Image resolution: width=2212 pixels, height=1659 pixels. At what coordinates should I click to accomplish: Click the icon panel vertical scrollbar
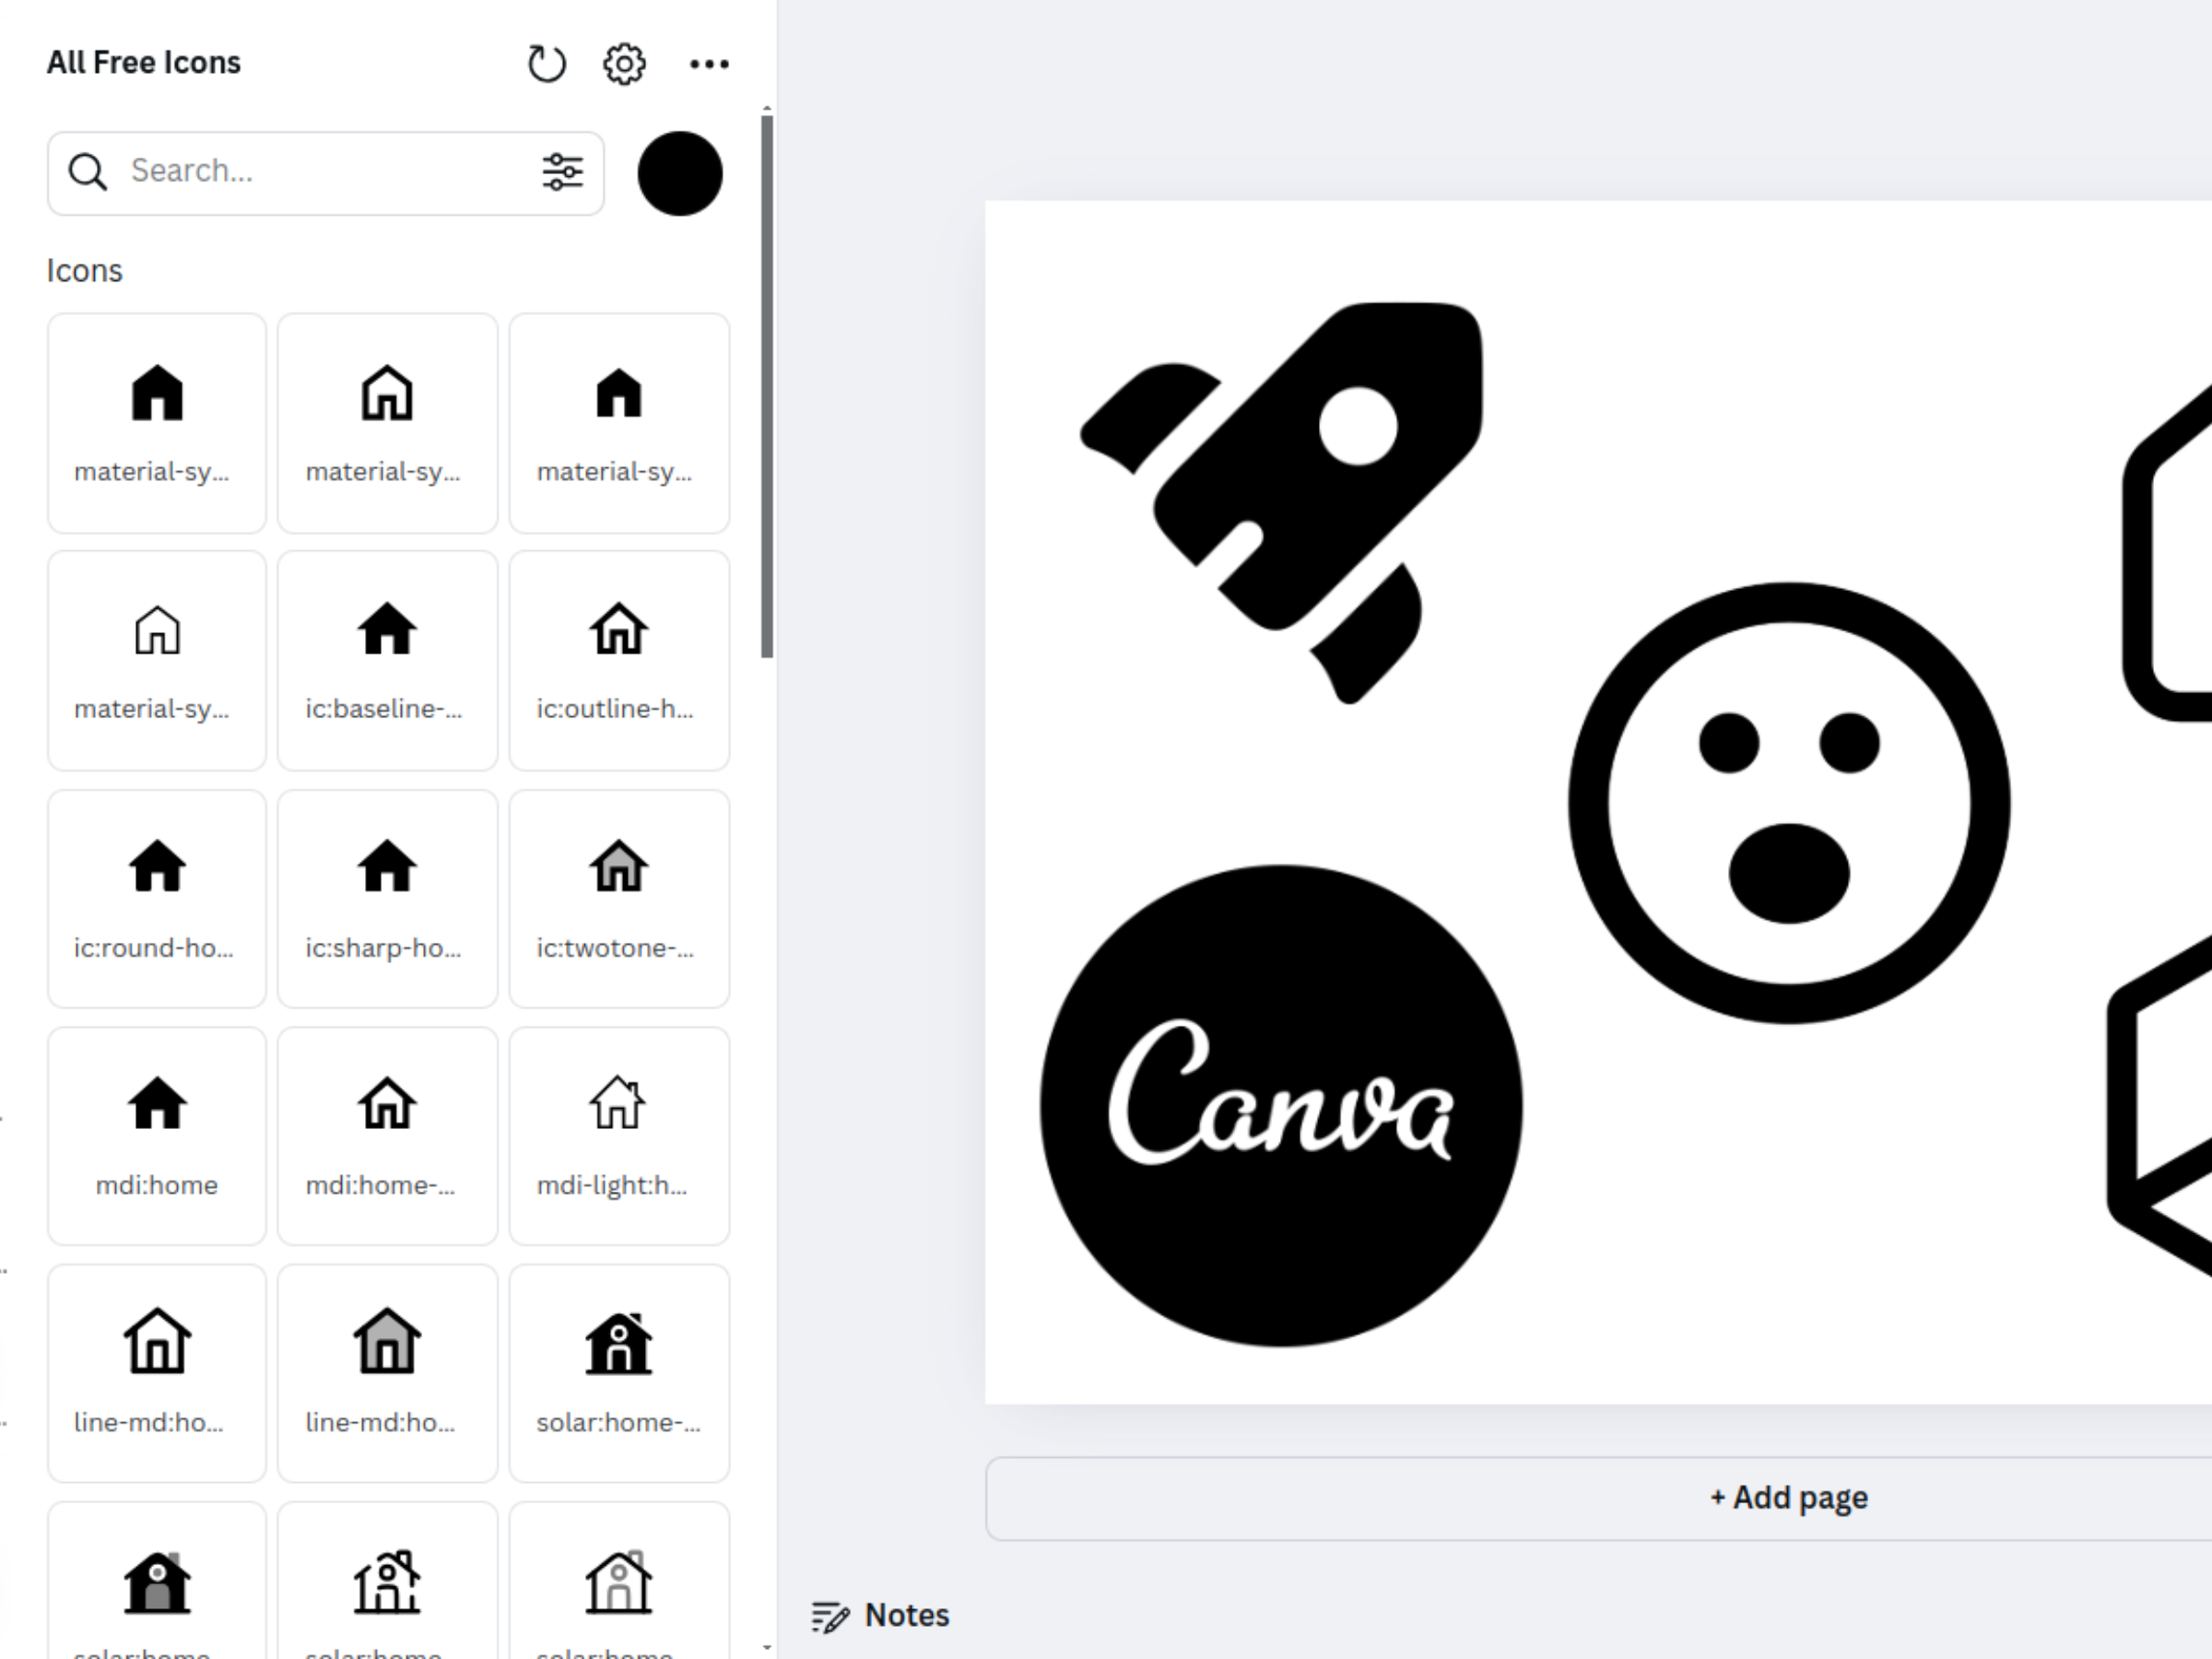coord(767,386)
